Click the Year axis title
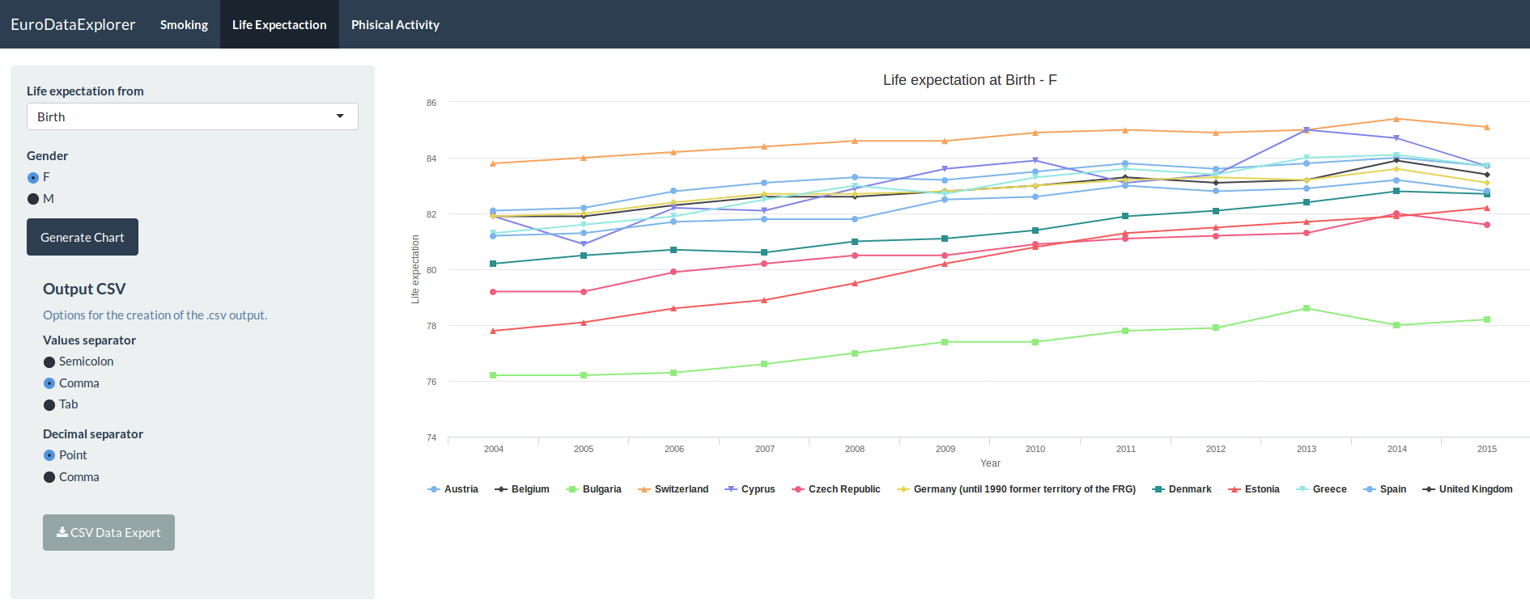 [x=990, y=463]
